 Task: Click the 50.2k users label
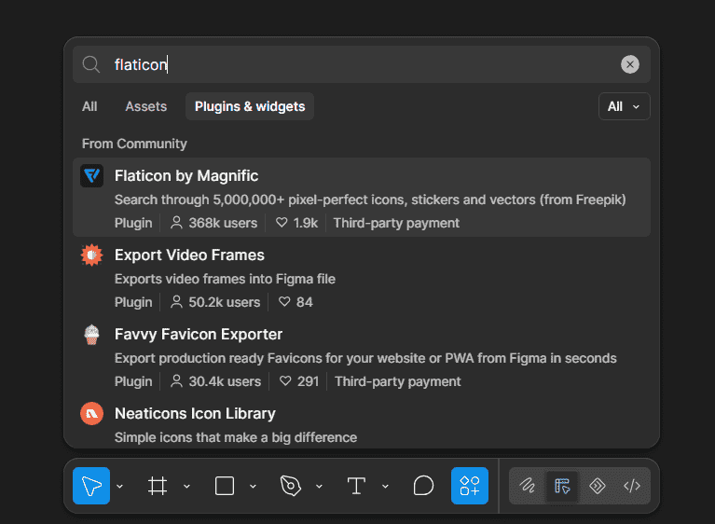tap(214, 302)
